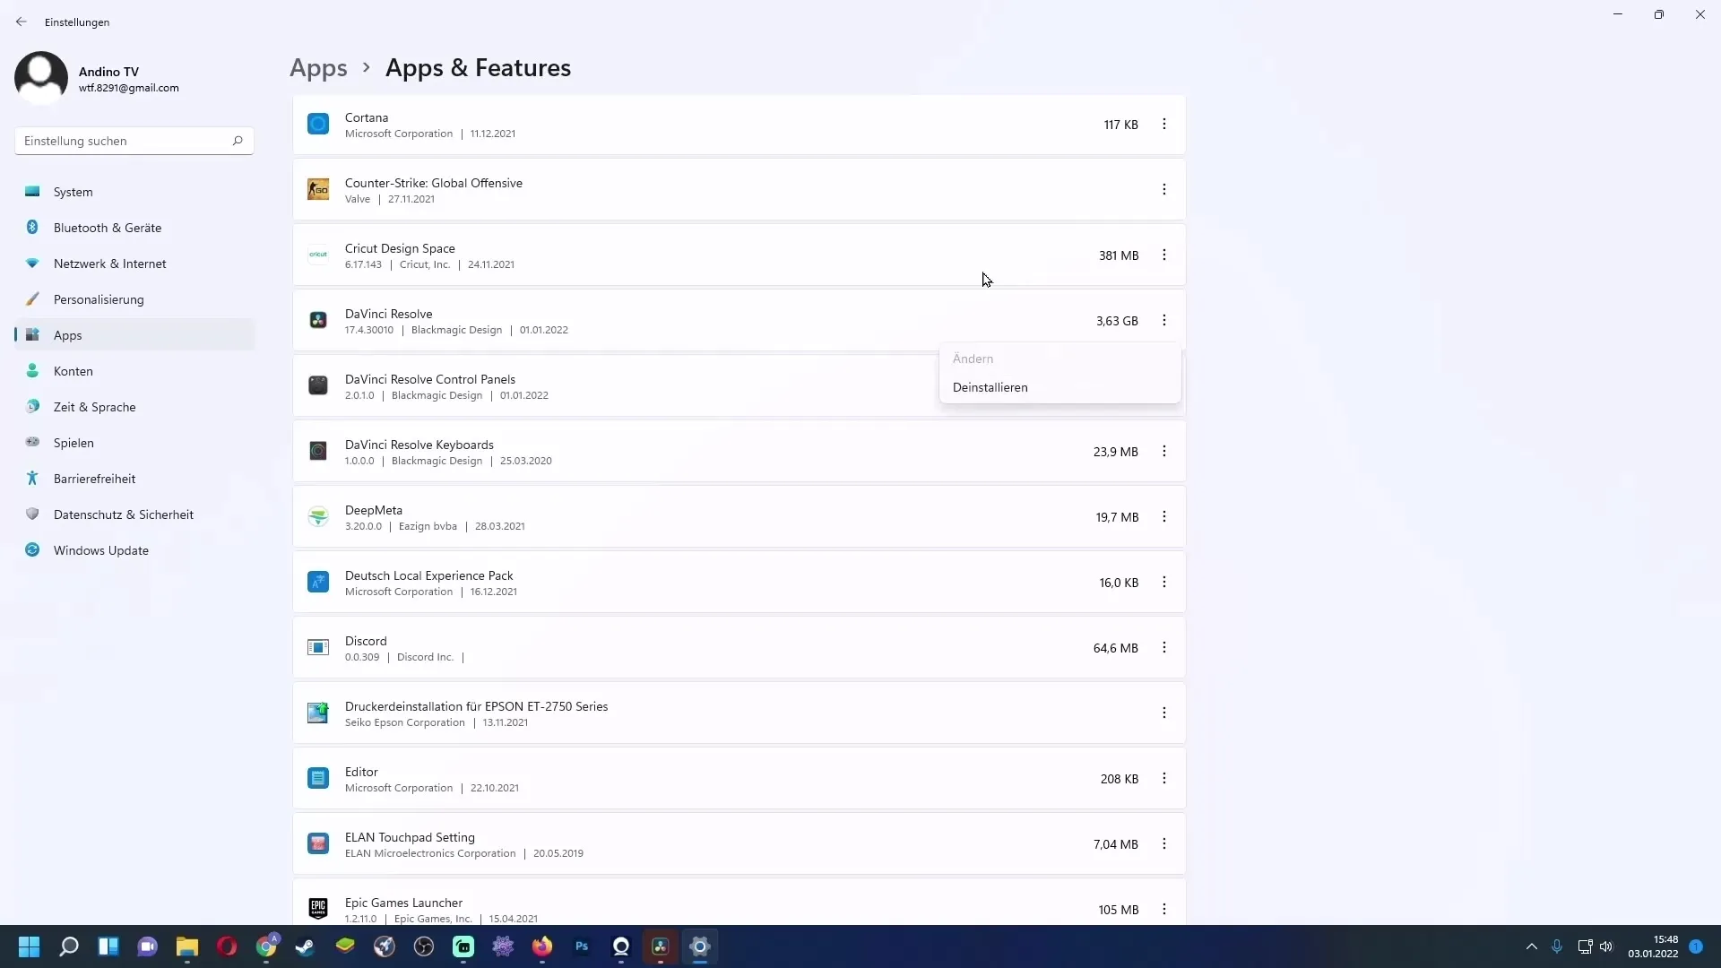Image resolution: width=1721 pixels, height=968 pixels.
Task: Open more options for Cortana
Action: (1163, 125)
